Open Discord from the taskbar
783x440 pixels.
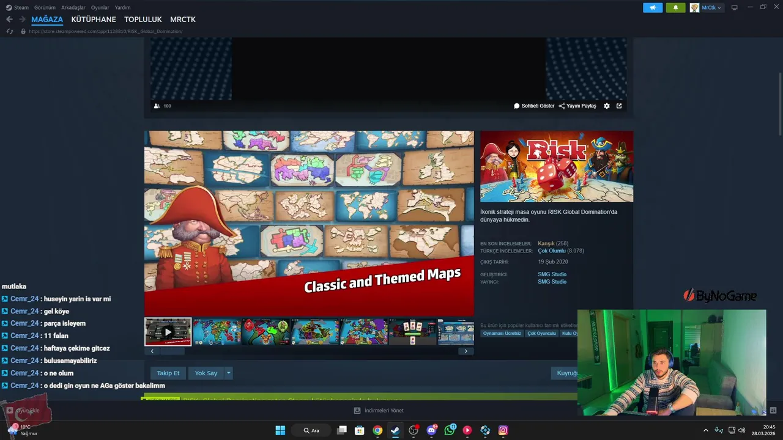pyautogui.click(x=432, y=430)
